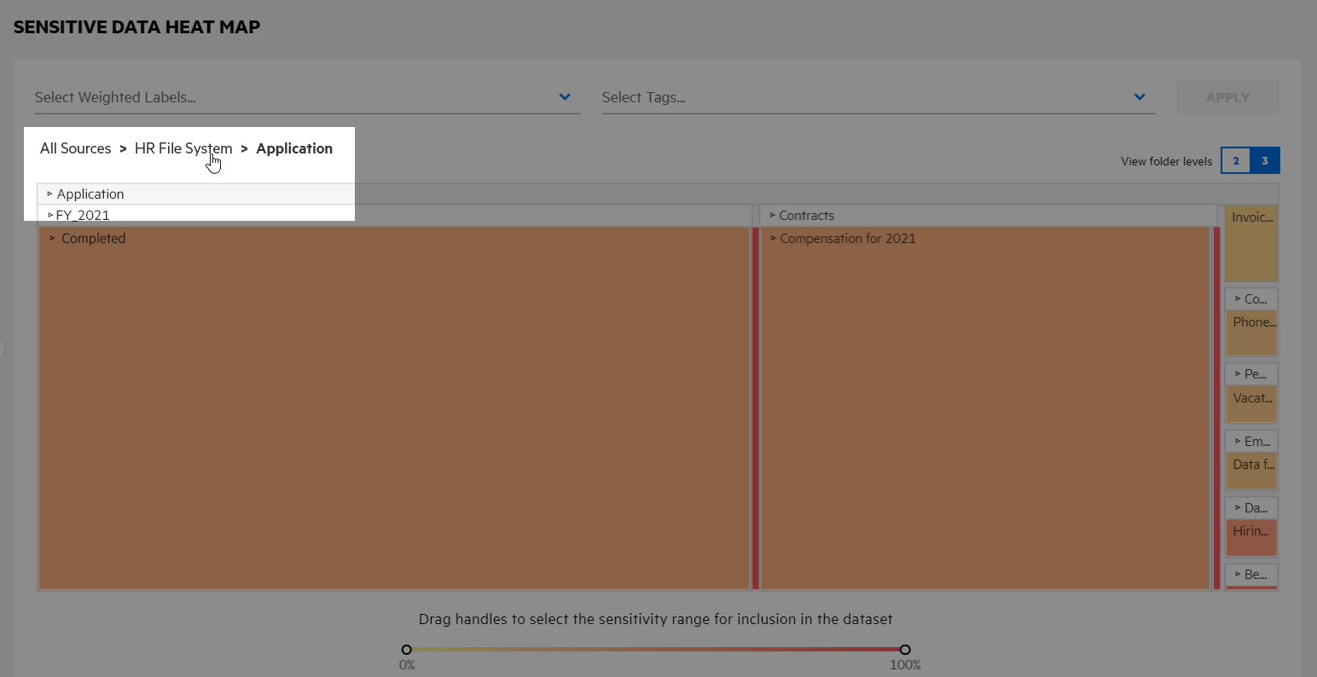Switch folder view level to 2
Screen dimensions: 1317x677
pos(1235,159)
